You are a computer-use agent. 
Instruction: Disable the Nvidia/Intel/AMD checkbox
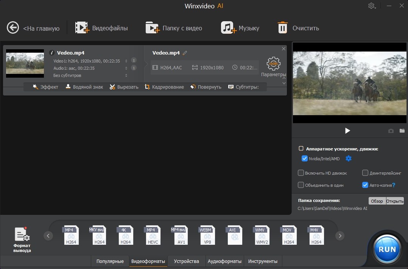[x=305, y=158]
